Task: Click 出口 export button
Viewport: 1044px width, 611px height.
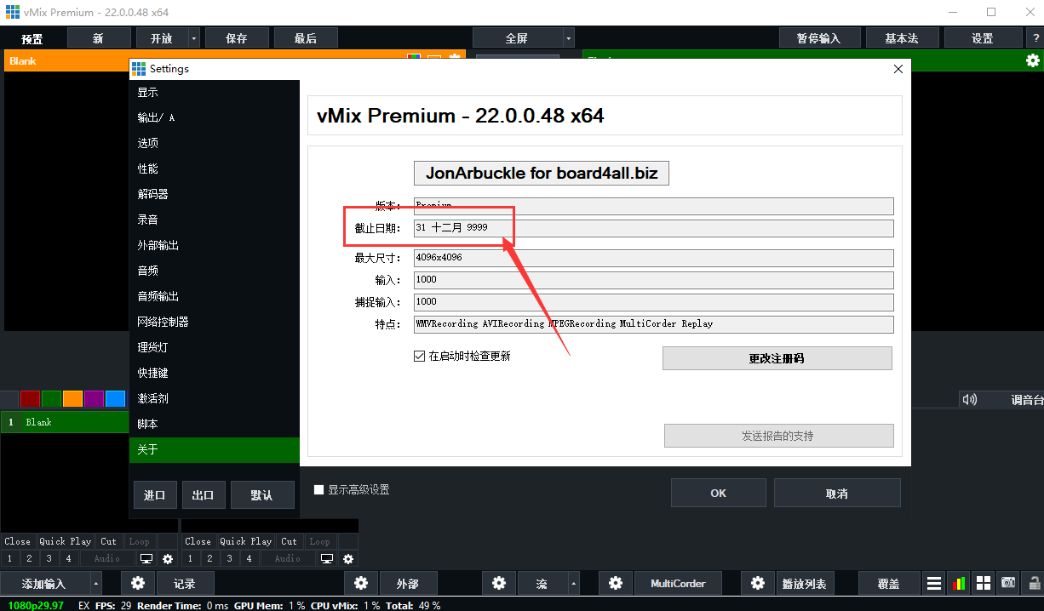Action: click(204, 494)
